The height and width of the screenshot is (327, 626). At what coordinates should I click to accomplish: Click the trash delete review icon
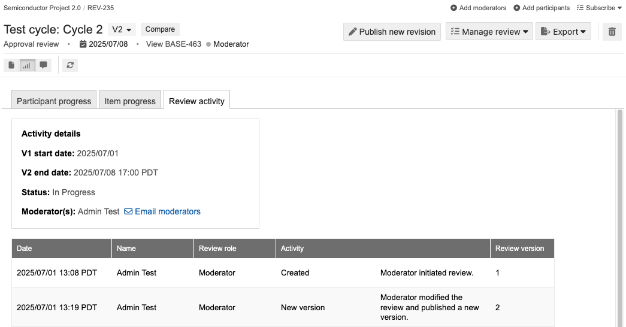pyautogui.click(x=612, y=32)
